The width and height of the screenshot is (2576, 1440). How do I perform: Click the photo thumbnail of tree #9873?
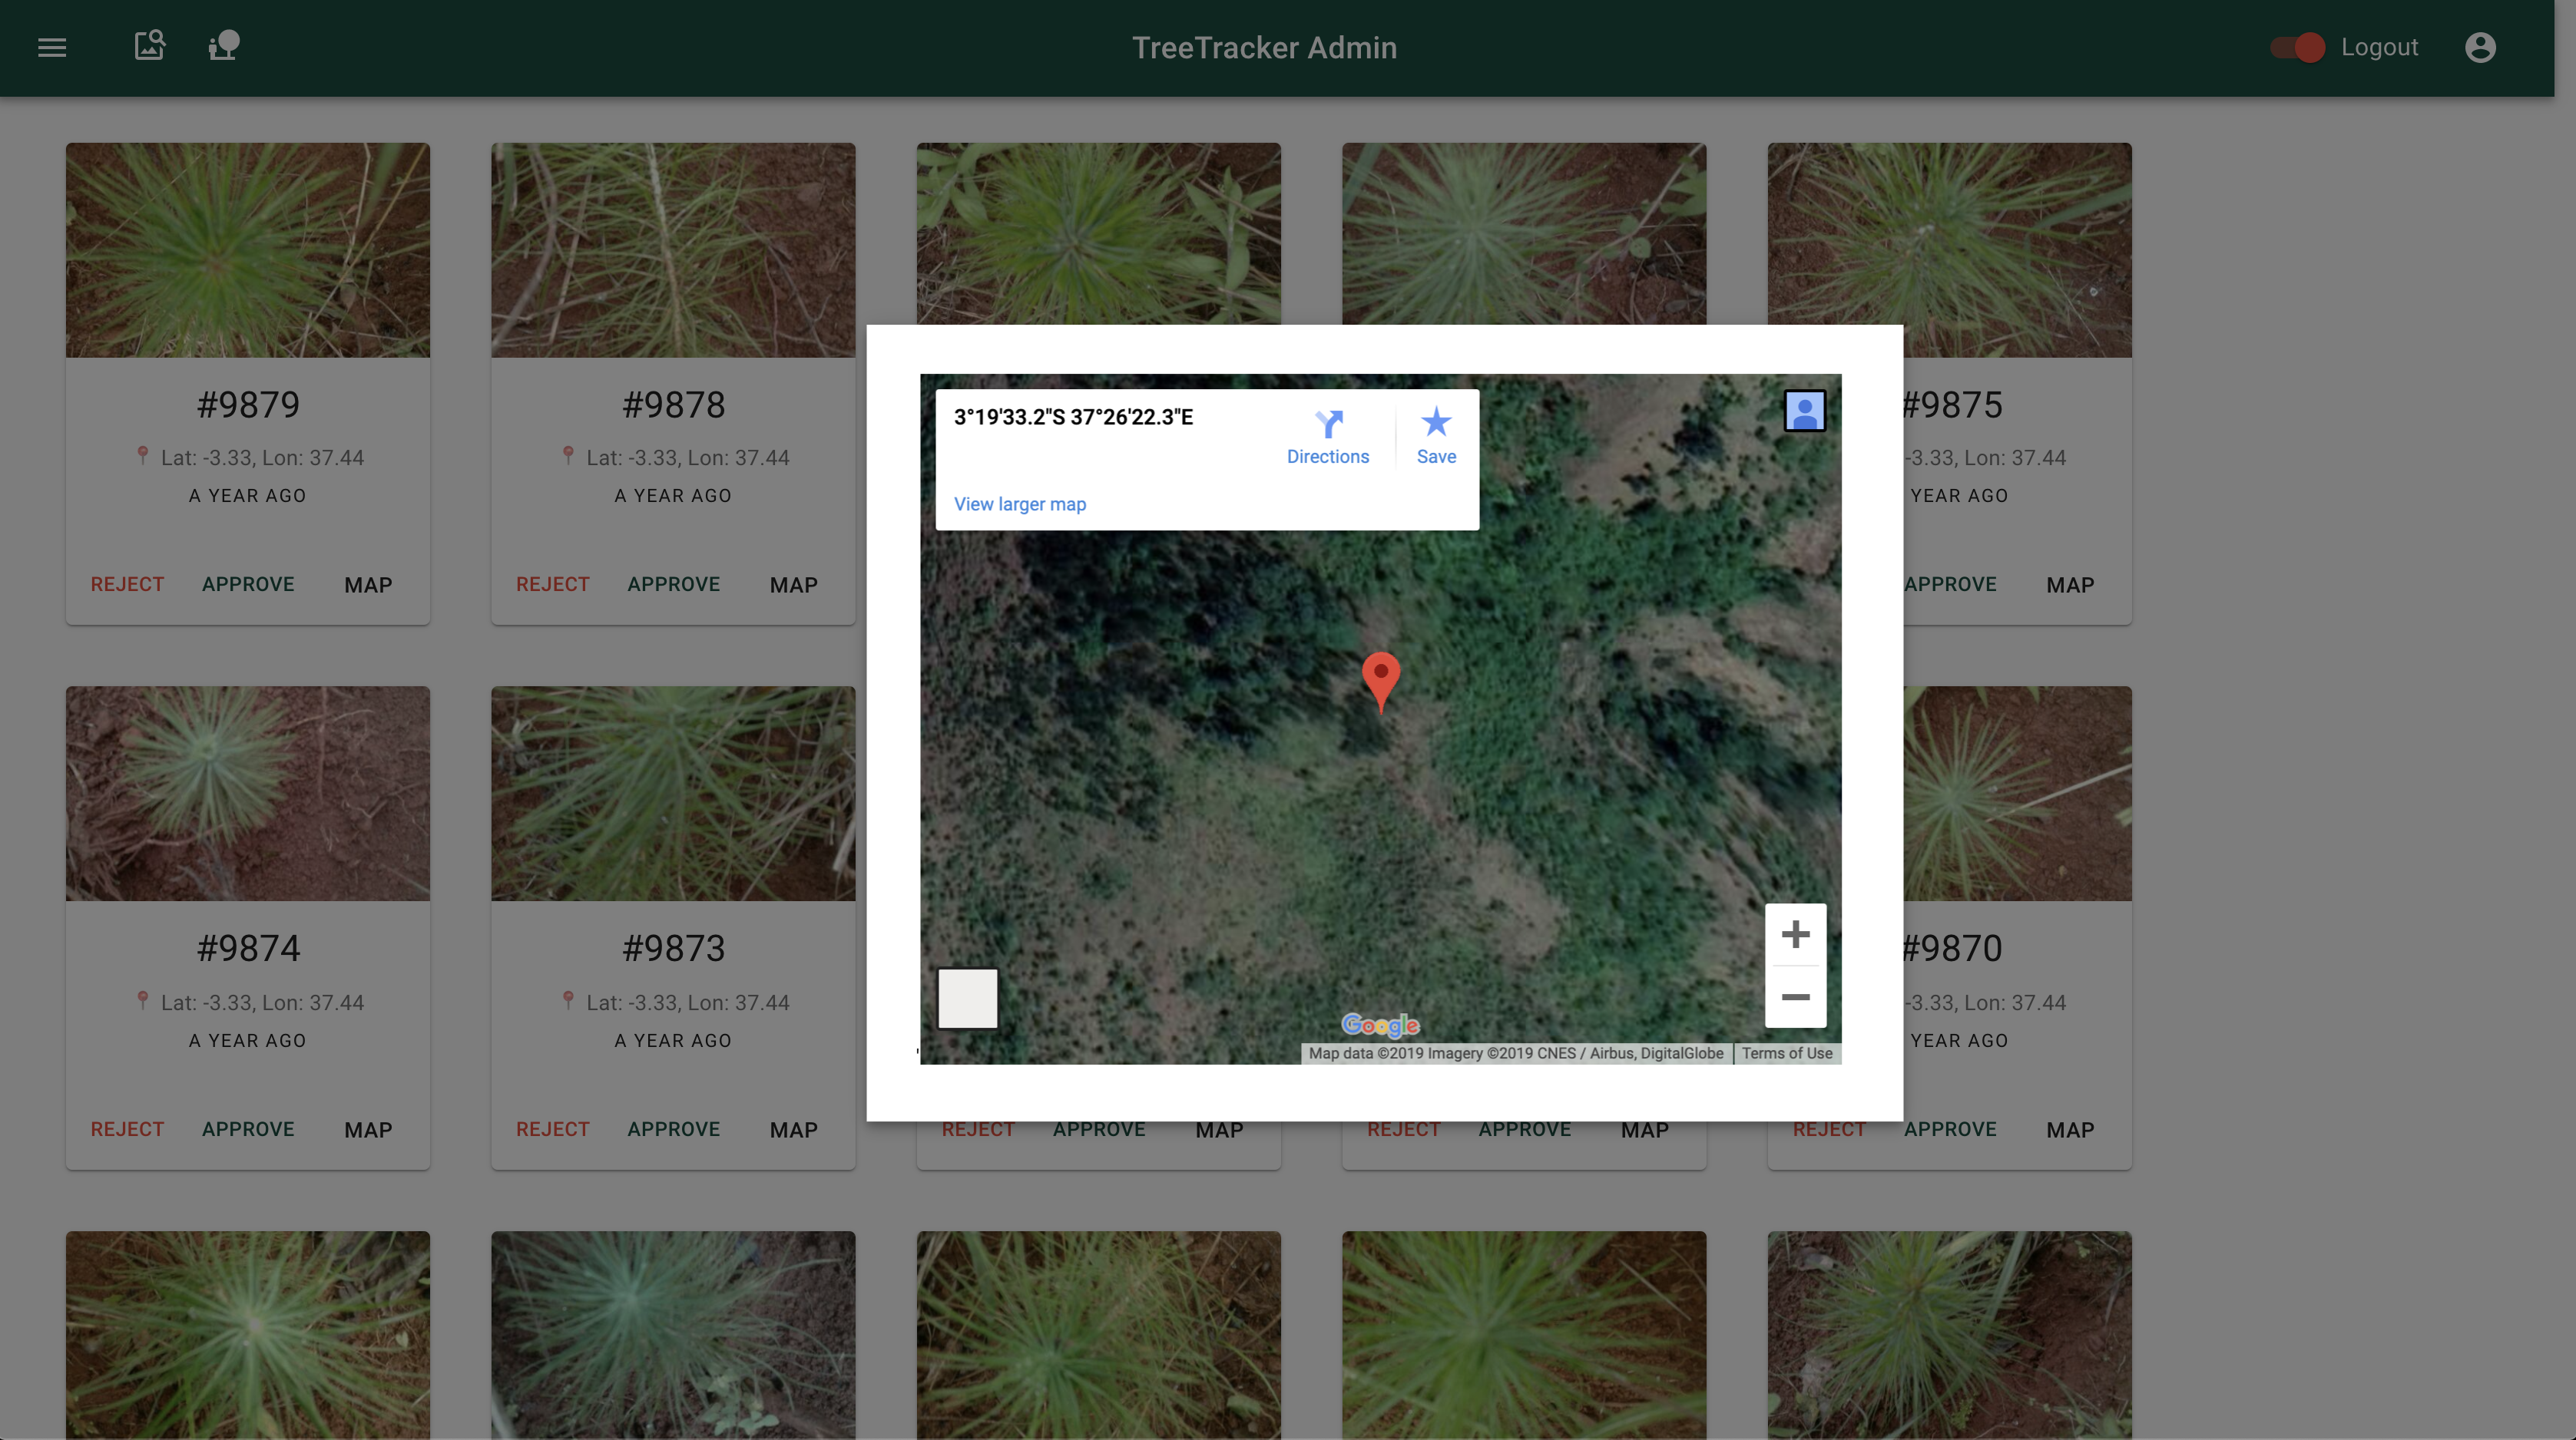coord(673,792)
